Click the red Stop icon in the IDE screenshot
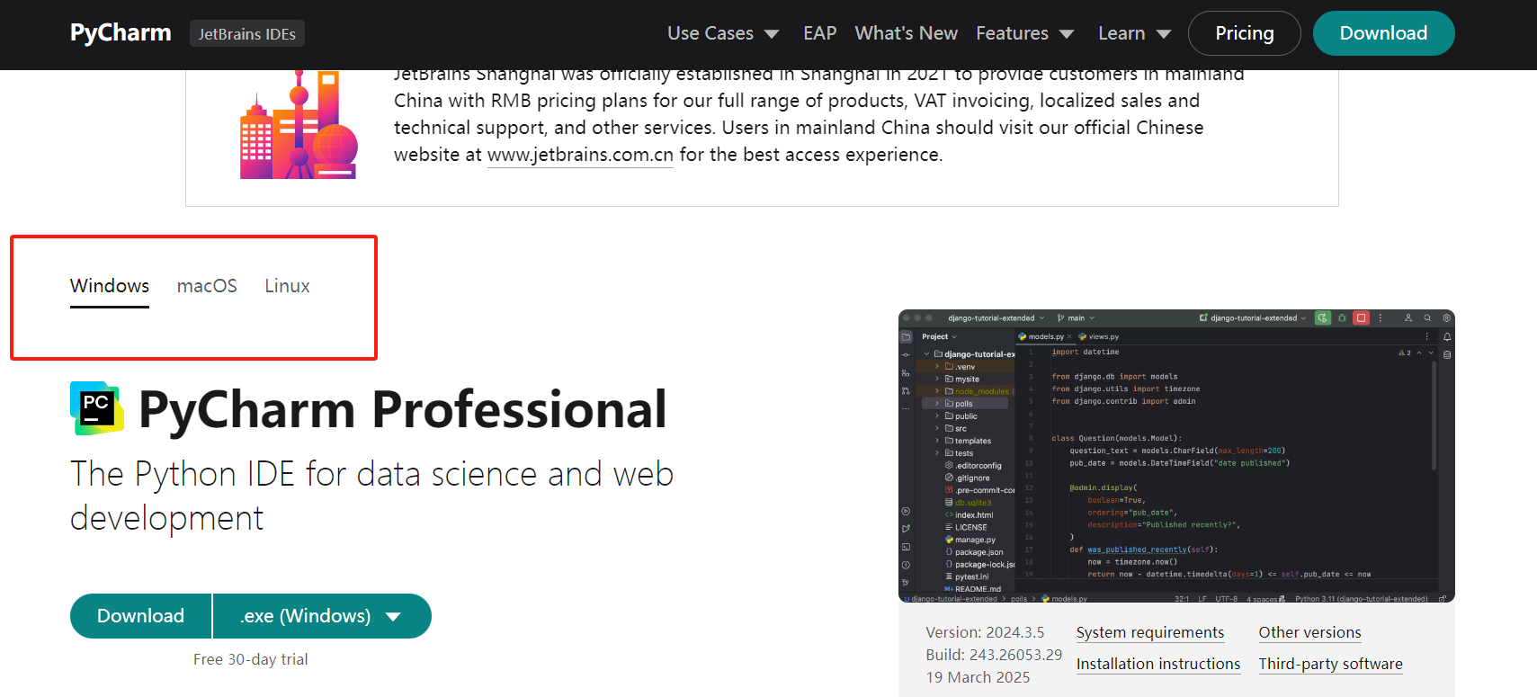The width and height of the screenshot is (1537, 697). [x=1361, y=317]
